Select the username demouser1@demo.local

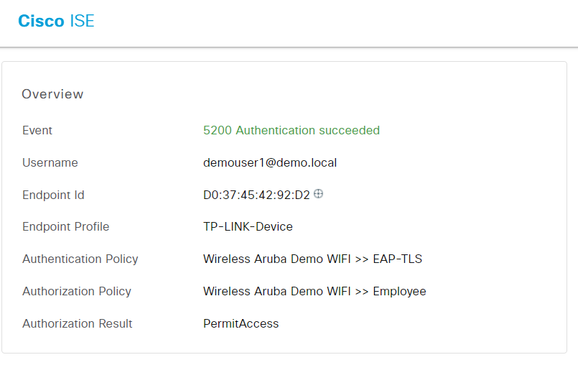coord(270,163)
